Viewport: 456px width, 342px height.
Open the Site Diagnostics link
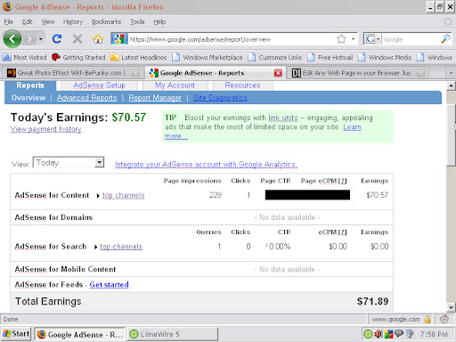220,98
